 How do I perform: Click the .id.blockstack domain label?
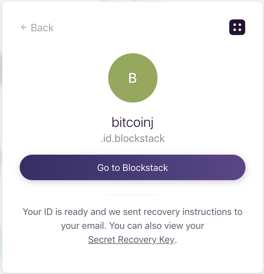coord(133,138)
